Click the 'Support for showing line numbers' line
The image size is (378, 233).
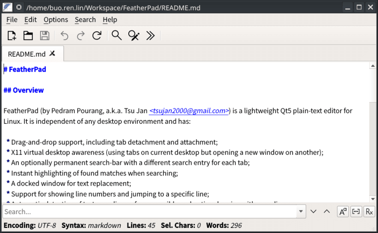tap(108, 194)
